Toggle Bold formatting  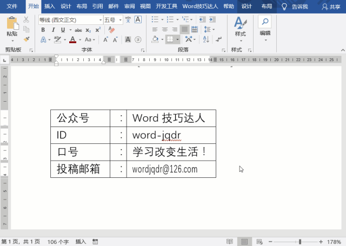point(43,30)
